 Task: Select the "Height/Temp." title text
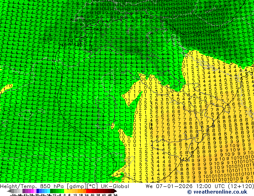click(18, 186)
